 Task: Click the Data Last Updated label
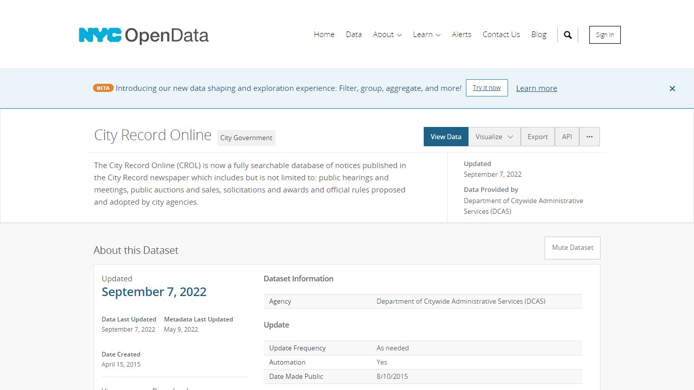(129, 319)
